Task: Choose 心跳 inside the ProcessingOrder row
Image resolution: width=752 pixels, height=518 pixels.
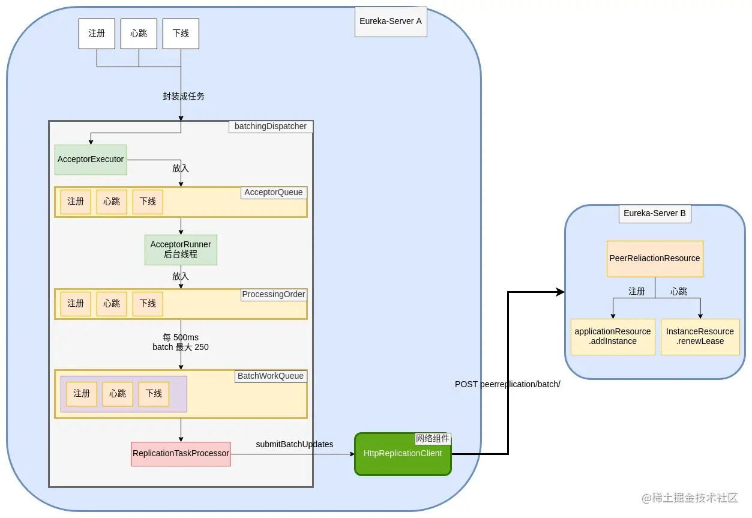Action: 112,304
